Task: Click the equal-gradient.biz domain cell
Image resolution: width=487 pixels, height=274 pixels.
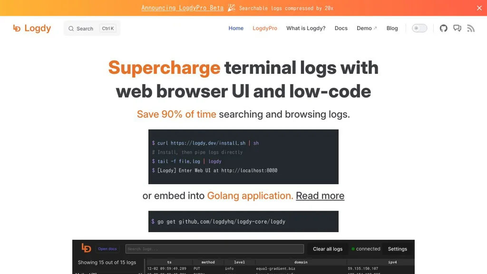Action: pos(275,268)
